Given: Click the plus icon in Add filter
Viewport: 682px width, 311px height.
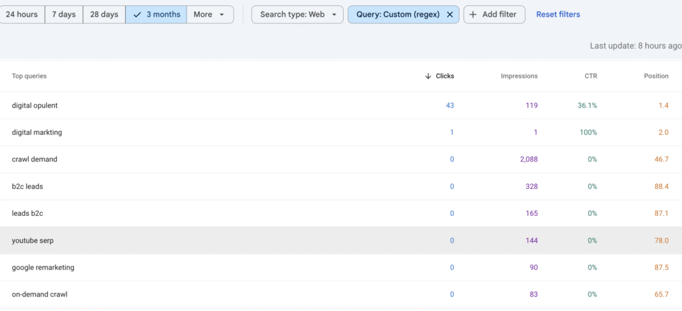Looking at the screenshot, I should coord(473,15).
